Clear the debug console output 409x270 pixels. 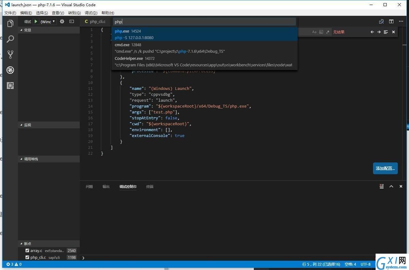(x=382, y=187)
